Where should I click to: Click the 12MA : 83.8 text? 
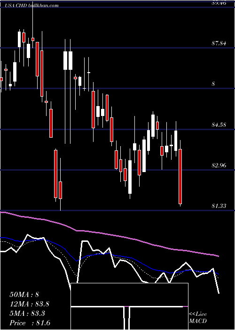coord(30,304)
